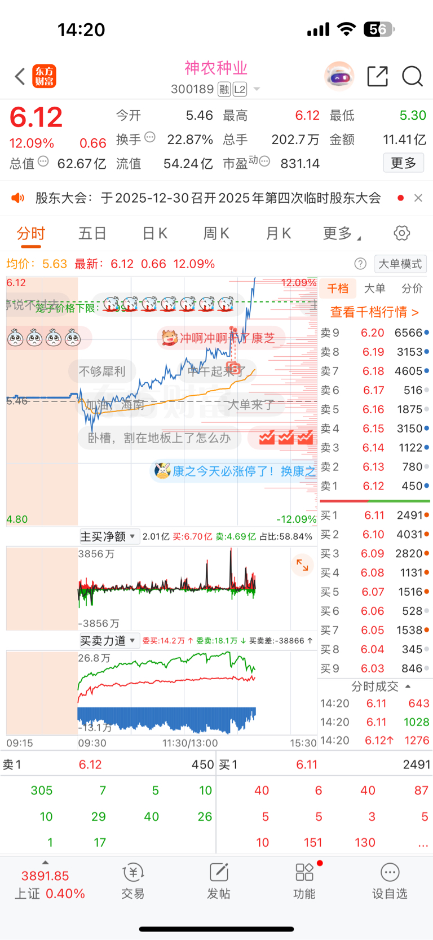Image resolution: width=433 pixels, height=940 pixels.
Task: Tap the 不够犀利 comment bubble
Action: (102, 371)
